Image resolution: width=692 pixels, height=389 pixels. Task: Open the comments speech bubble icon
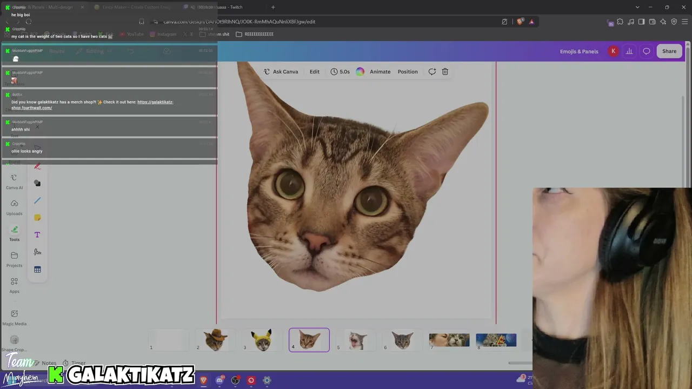647,51
